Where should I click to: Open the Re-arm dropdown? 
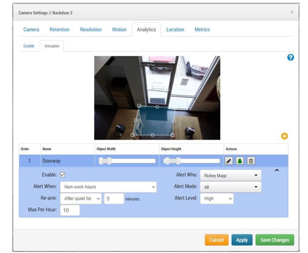coord(81,199)
